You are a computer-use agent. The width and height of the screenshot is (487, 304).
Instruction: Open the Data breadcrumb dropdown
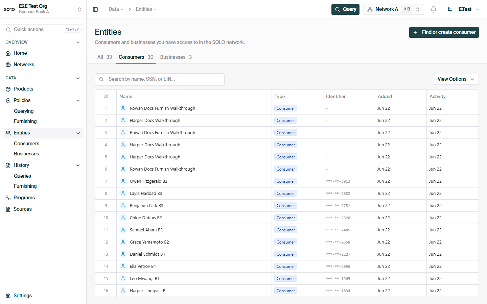coord(116,9)
